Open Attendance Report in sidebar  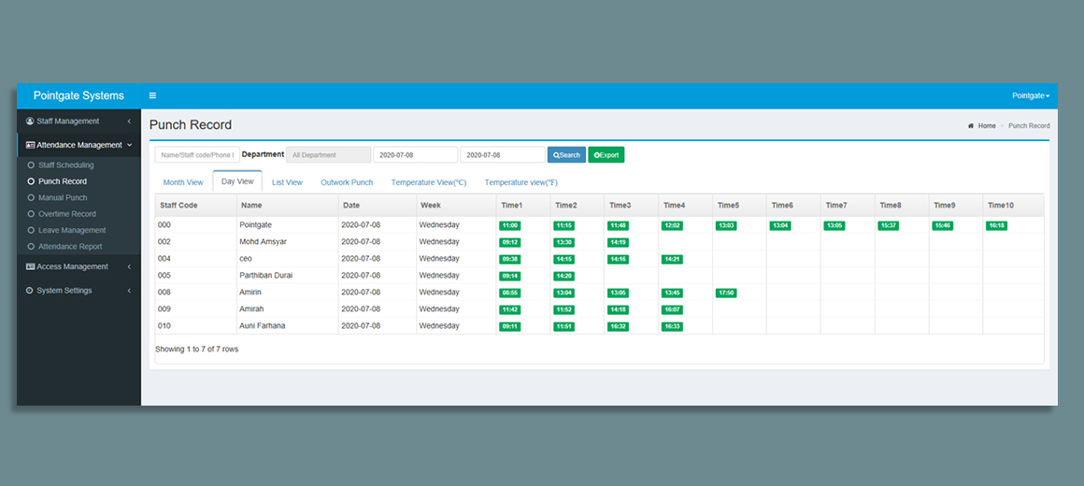pos(70,246)
